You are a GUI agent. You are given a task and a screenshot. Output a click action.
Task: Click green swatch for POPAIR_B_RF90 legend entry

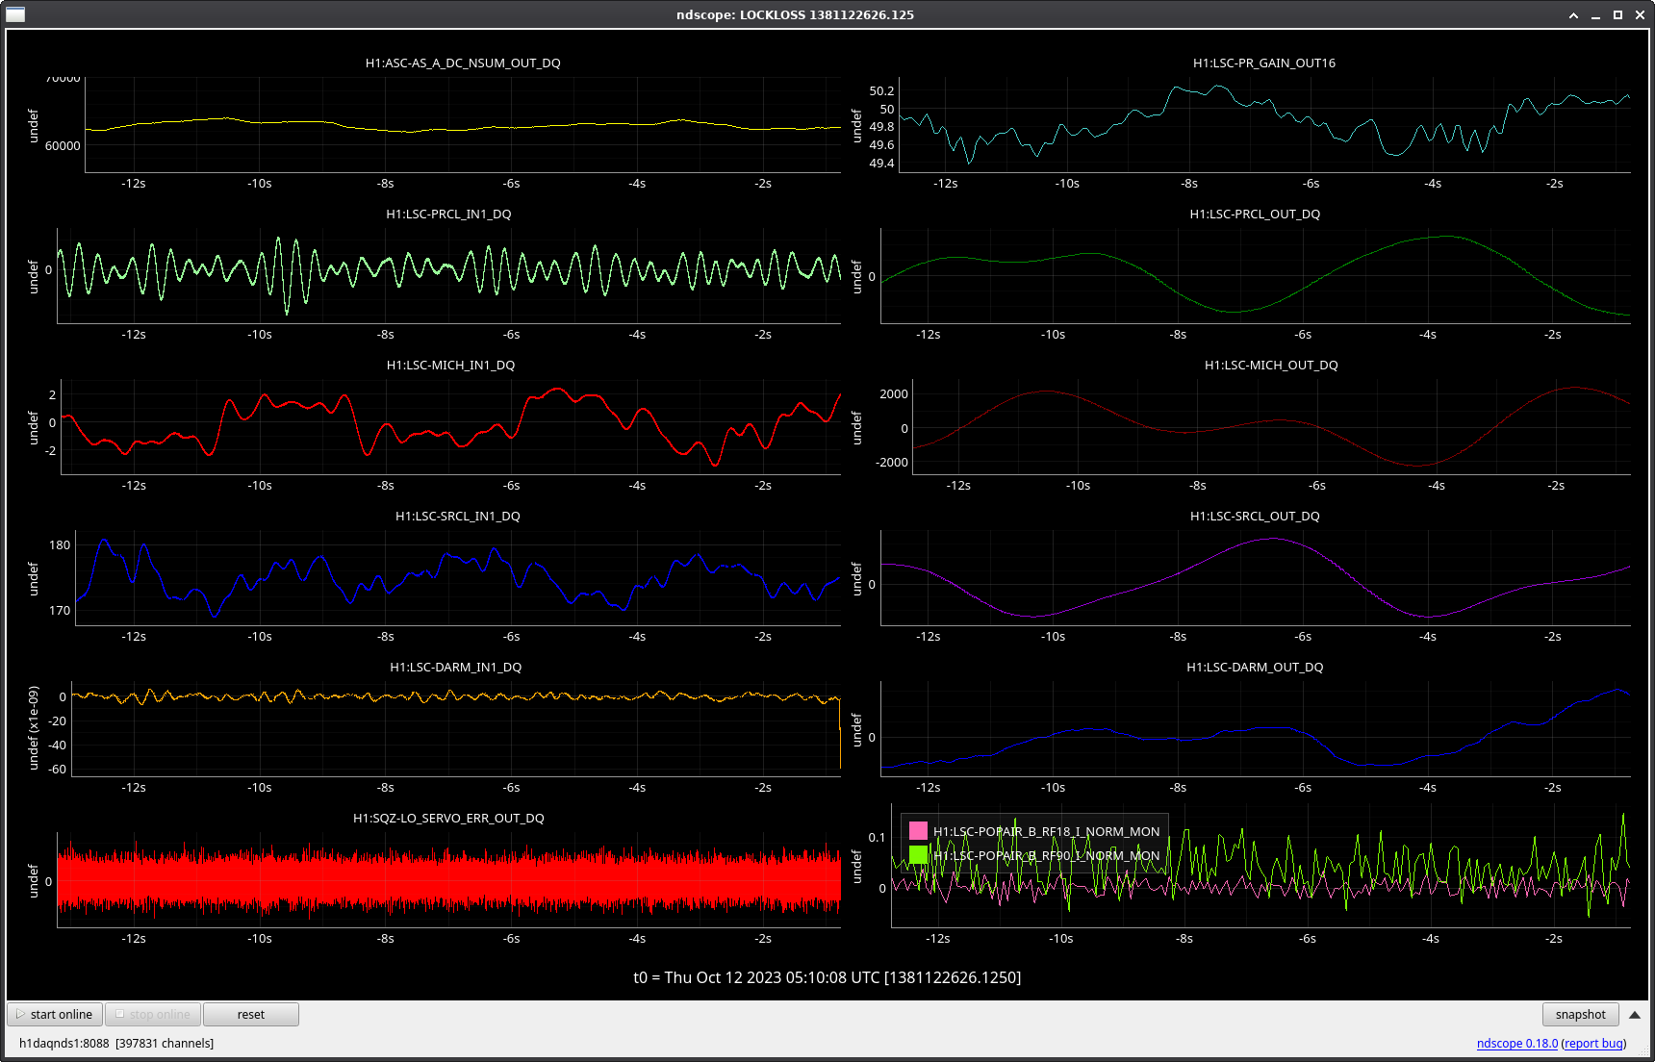[x=918, y=855]
